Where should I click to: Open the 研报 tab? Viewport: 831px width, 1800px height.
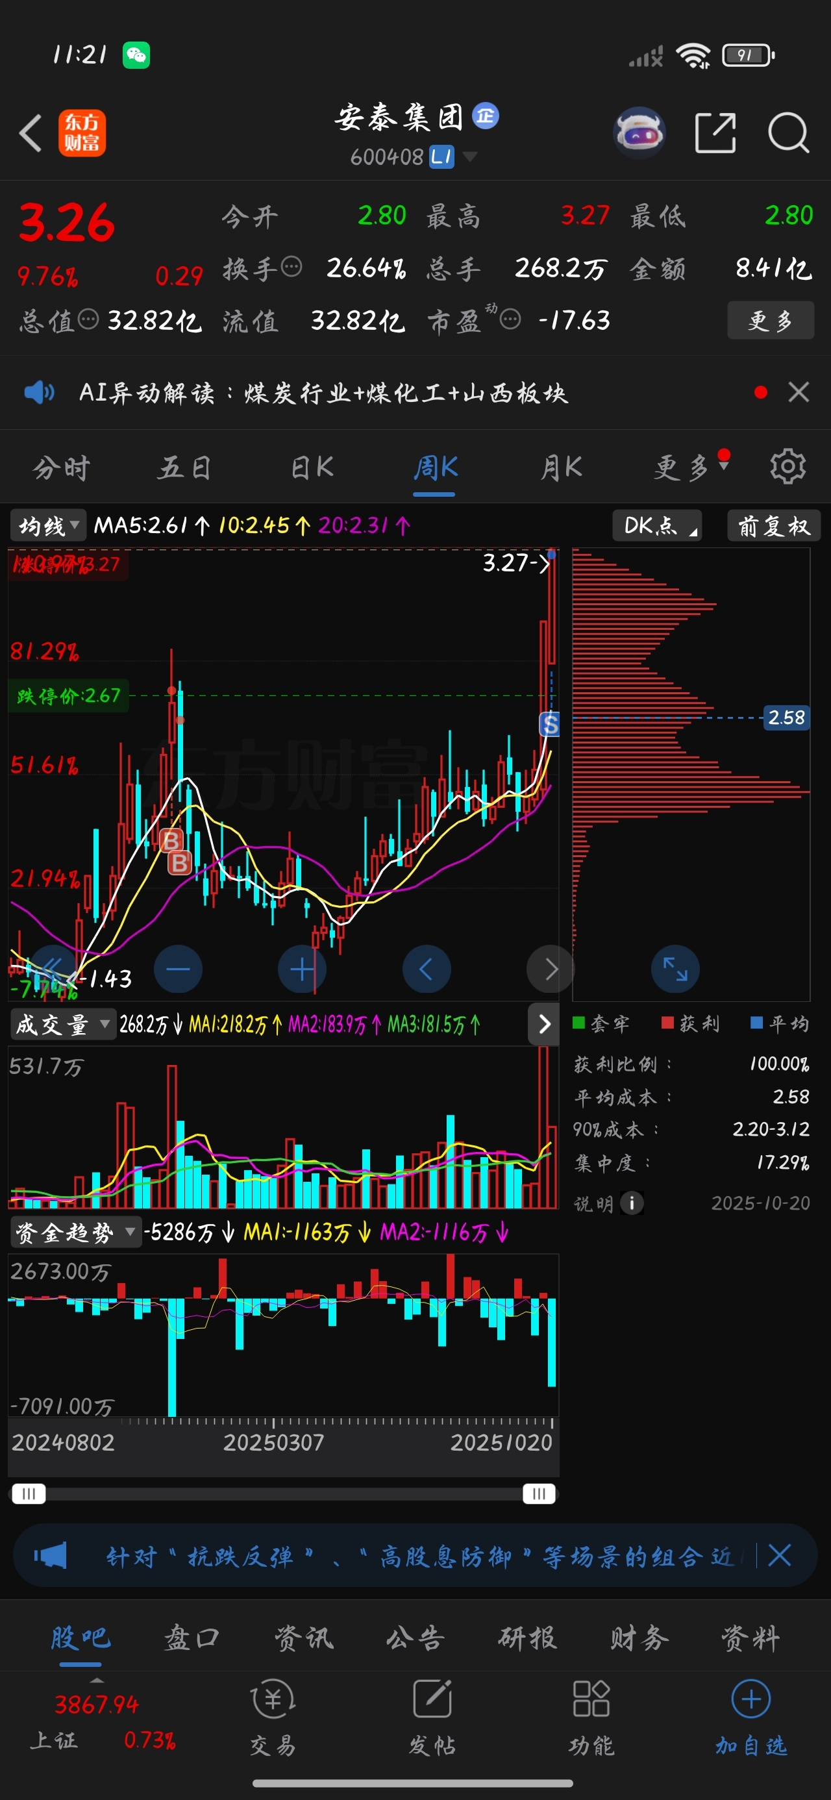[x=528, y=1637]
